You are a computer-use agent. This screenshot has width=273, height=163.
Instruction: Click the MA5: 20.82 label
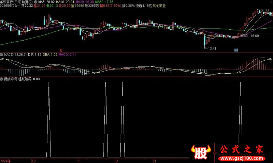(x=46, y=2)
